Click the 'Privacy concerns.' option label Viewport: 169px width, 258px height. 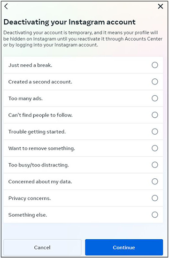tap(30, 198)
